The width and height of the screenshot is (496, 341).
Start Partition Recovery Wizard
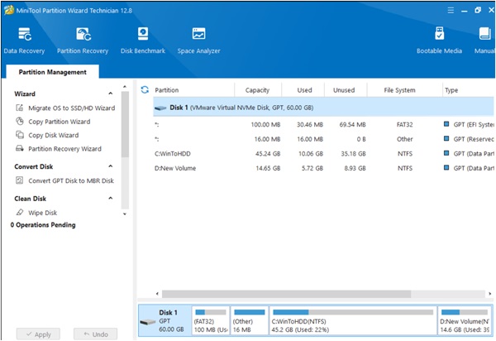(x=64, y=149)
